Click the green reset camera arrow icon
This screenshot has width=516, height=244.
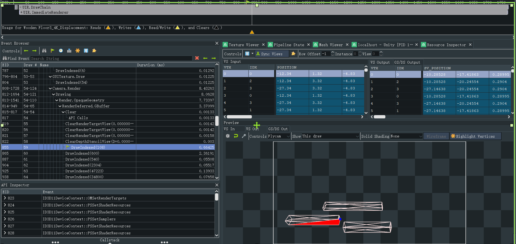236,136
